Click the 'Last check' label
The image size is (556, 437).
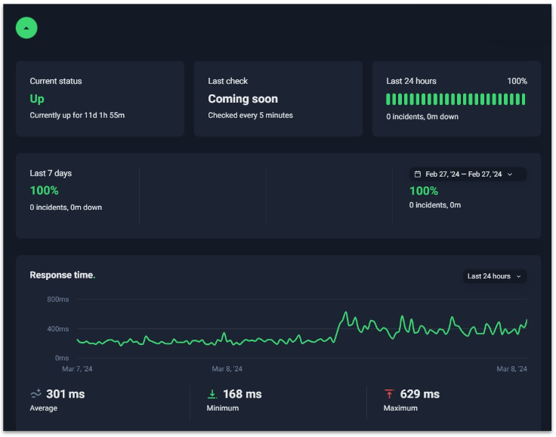(227, 81)
